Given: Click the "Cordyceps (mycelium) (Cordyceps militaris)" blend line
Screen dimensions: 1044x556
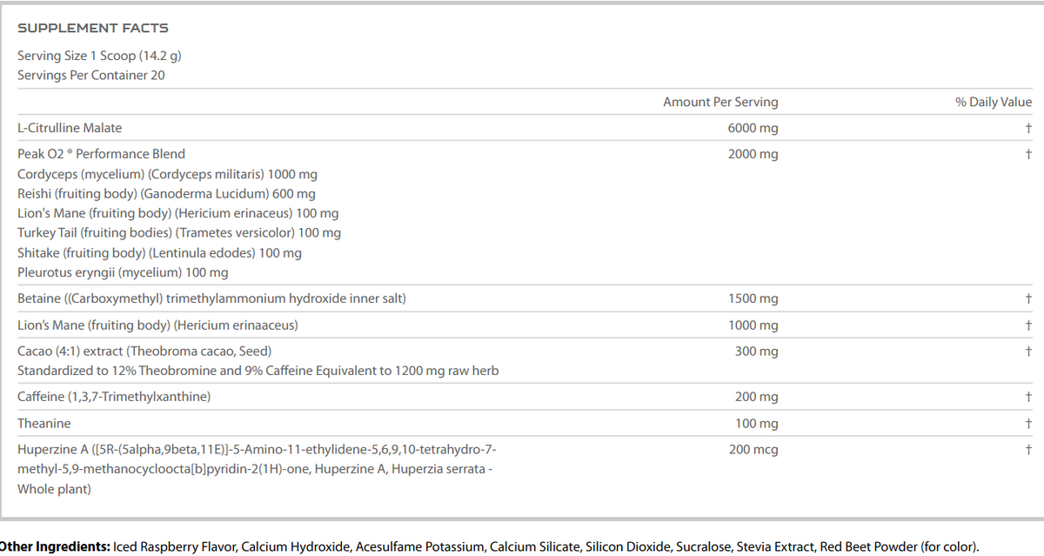Looking at the screenshot, I should tap(167, 174).
